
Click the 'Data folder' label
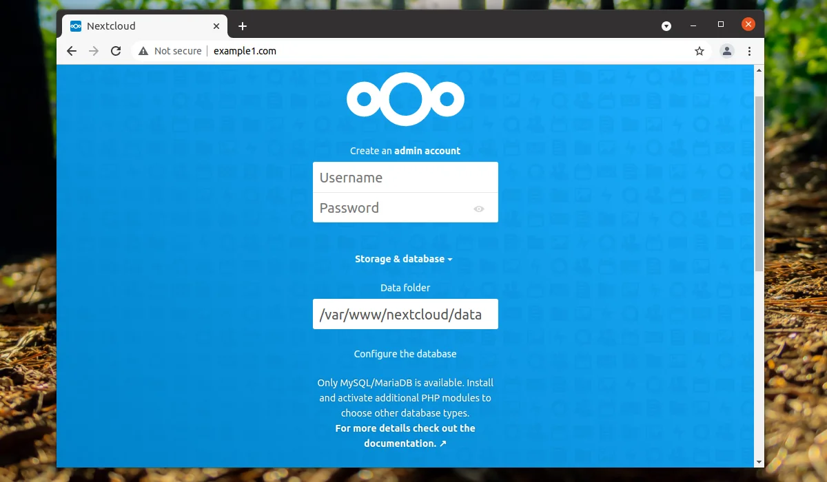405,288
